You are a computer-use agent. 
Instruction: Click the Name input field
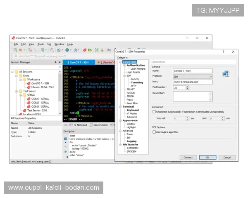[193, 71]
